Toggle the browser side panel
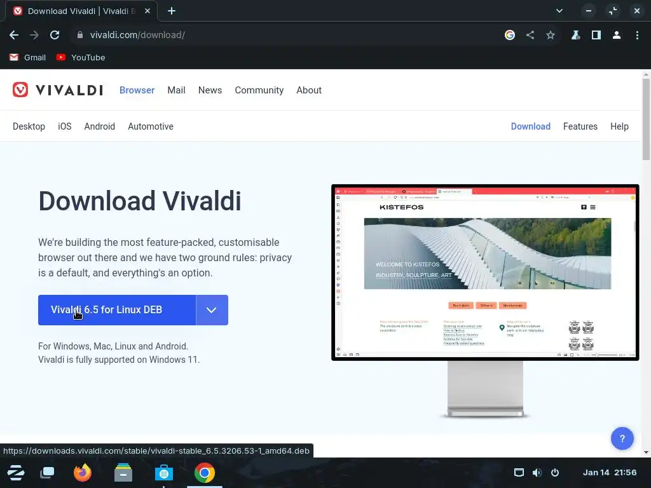This screenshot has width=651, height=488. point(596,36)
